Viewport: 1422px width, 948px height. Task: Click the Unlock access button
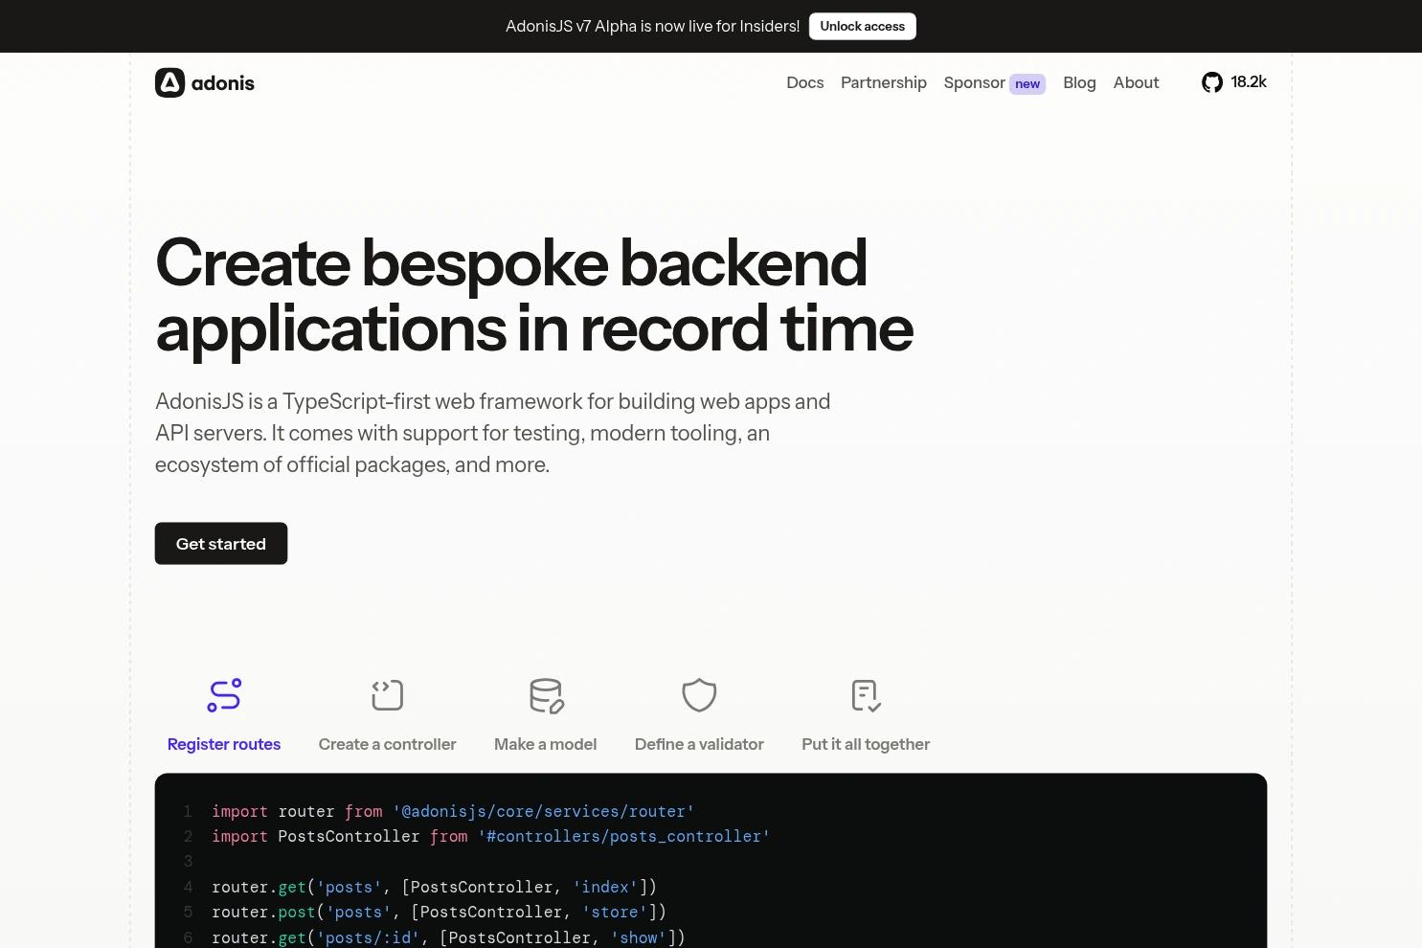[x=862, y=26]
